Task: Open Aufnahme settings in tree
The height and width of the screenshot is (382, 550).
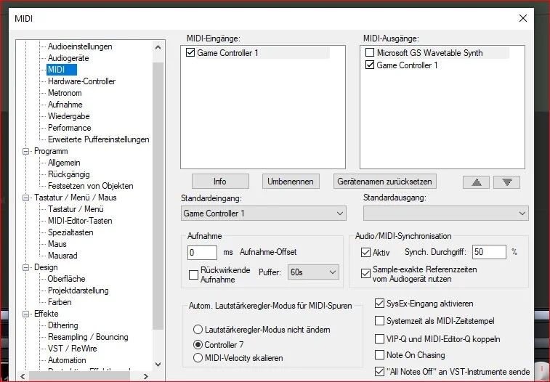Action: (65, 105)
